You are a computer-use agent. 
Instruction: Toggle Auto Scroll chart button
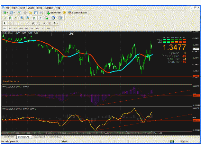[34, 18]
